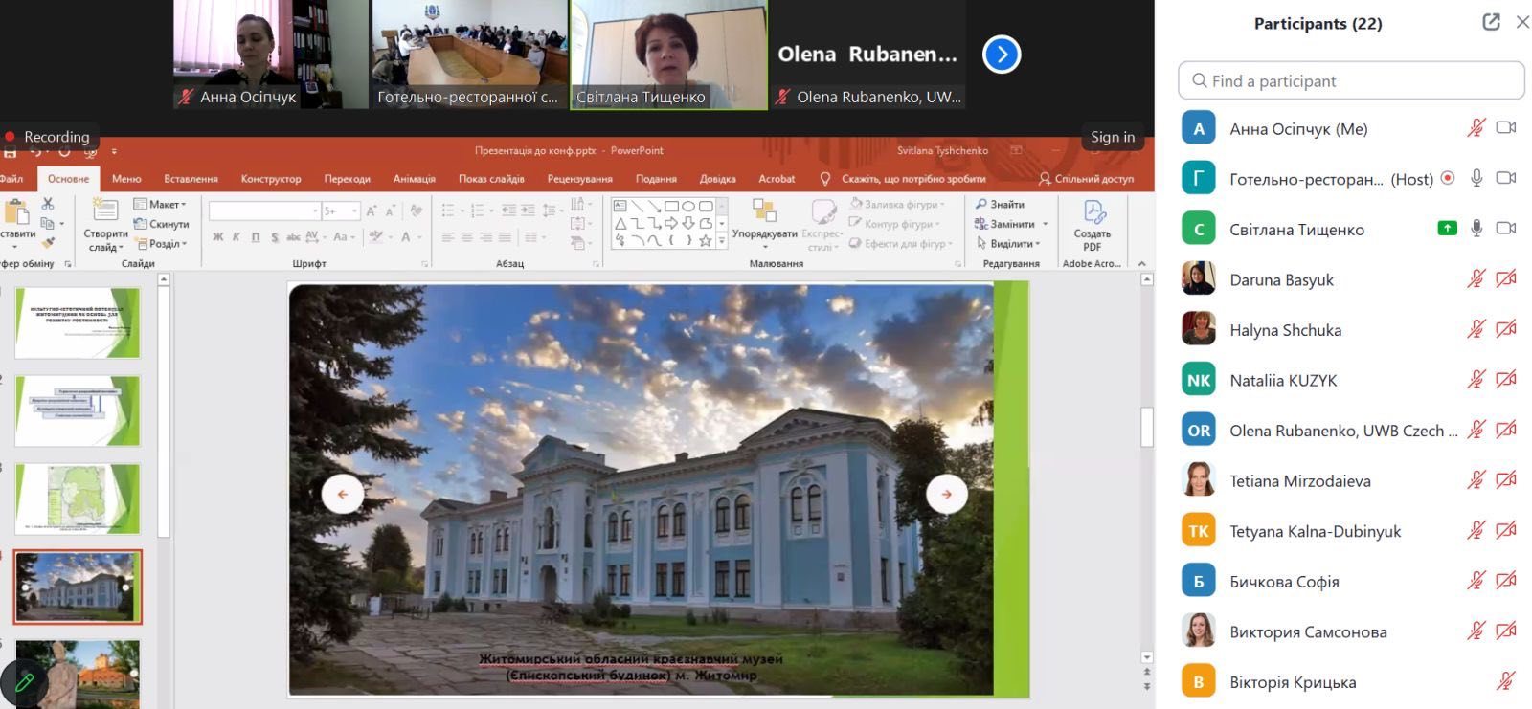Screen dimensions: 1532x709
Task: Open Упорядкувати arrange dropdown
Action: click(x=764, y=224)
